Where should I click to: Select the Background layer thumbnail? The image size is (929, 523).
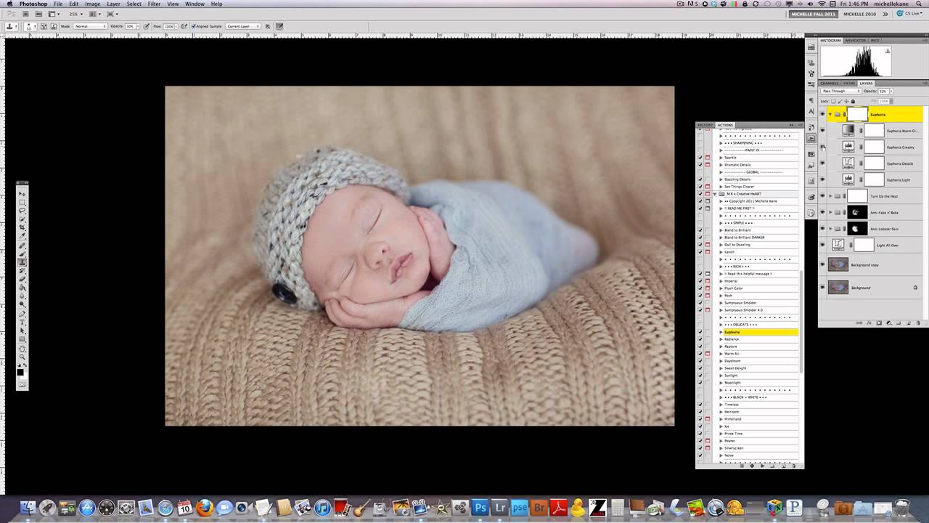tap(838, 287)
